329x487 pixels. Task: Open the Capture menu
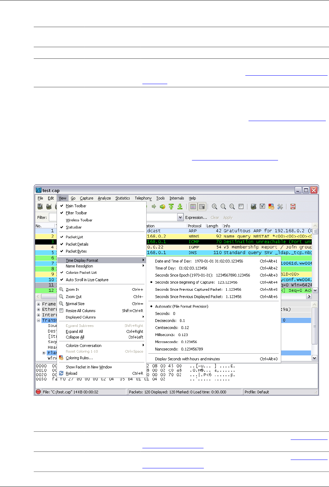point(86,198)
